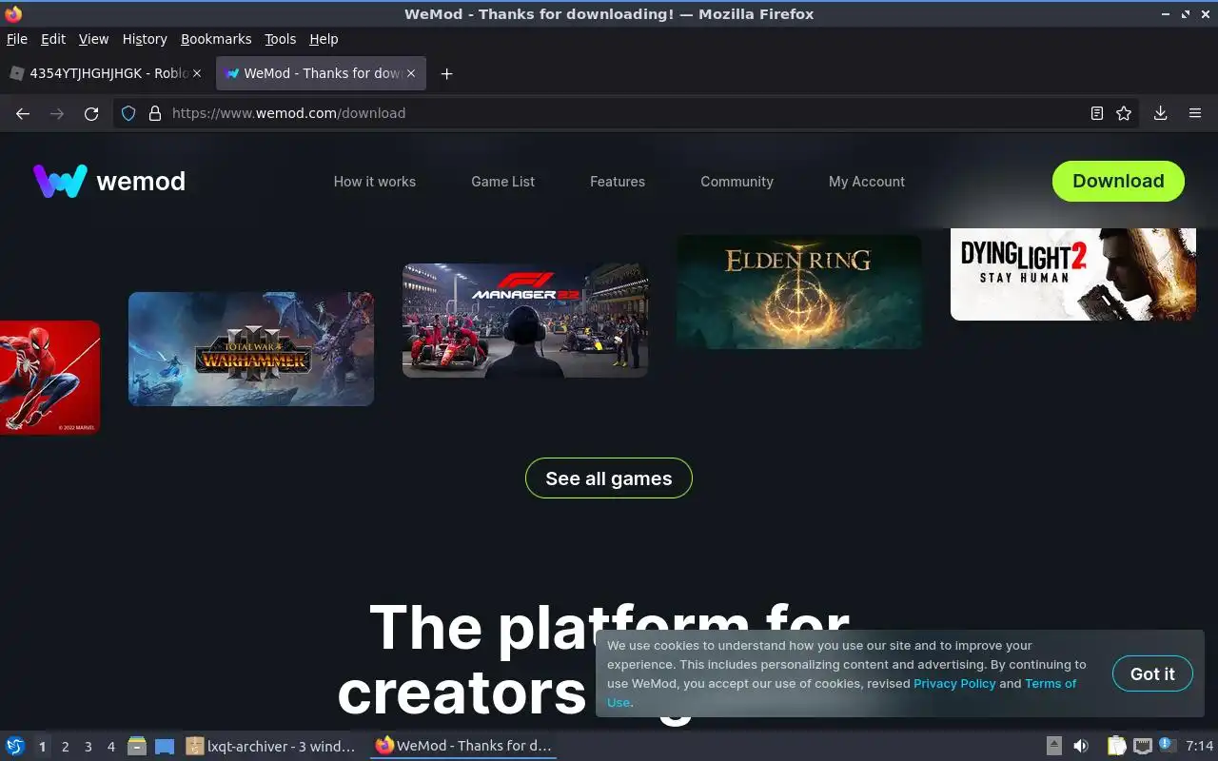
Task: Open My Account nav link
Action: 867,182
